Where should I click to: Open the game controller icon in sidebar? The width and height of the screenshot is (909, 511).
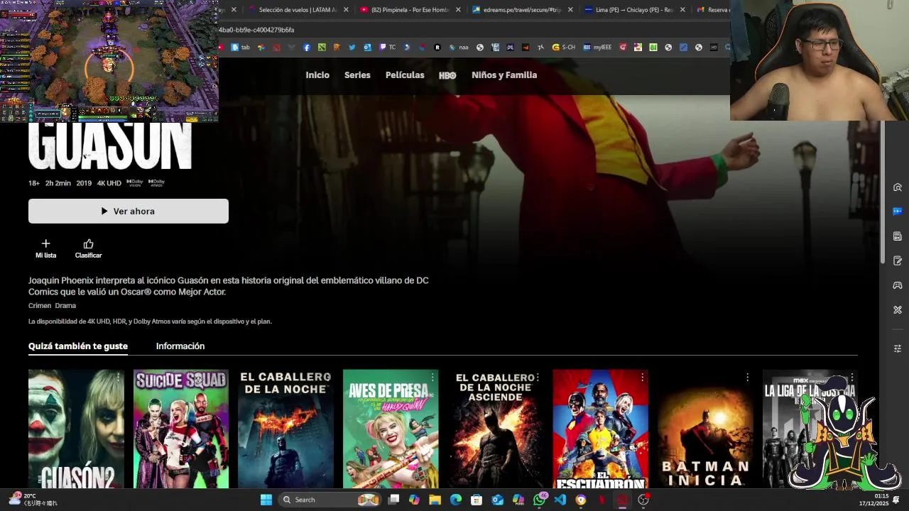click(898, 285)
